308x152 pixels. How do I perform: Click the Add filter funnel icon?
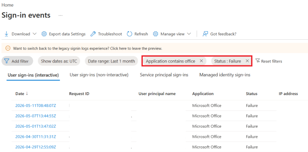coord(7,61)
